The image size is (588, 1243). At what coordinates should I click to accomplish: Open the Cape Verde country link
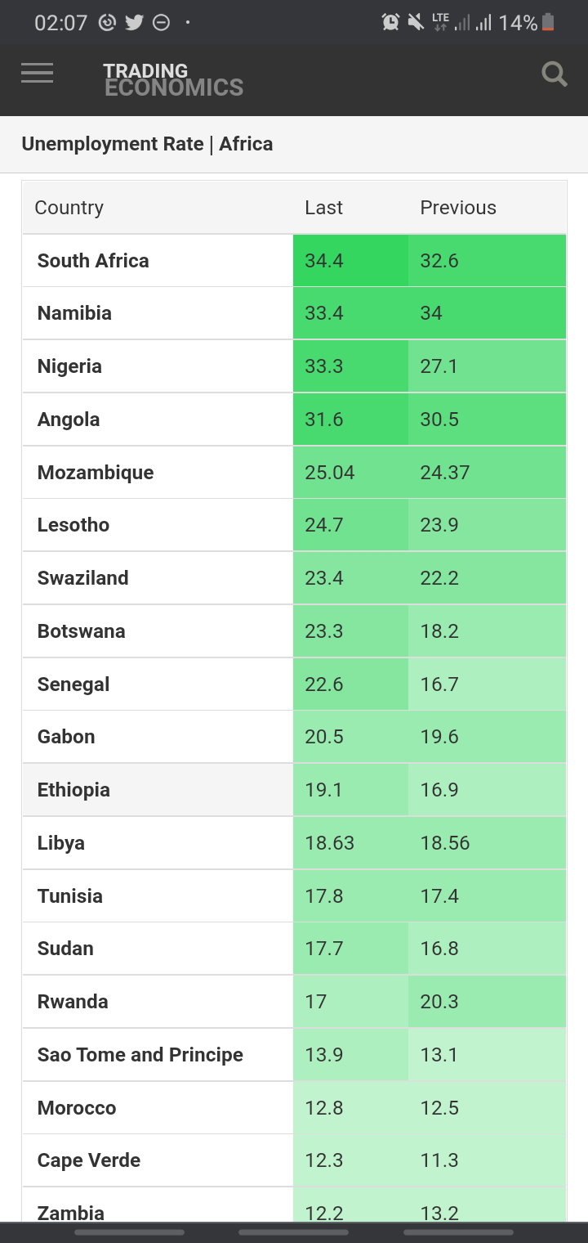tap(89, 1160)
